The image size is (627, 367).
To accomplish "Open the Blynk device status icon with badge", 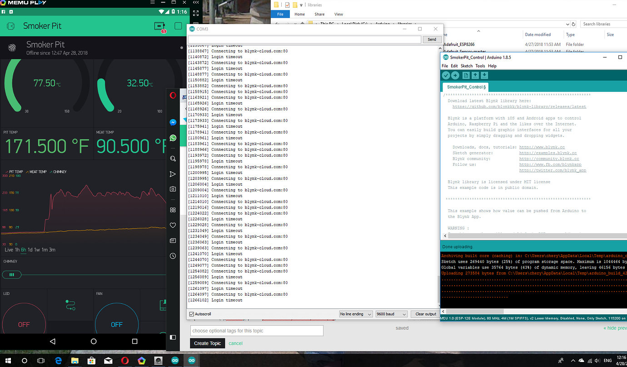I will [x=160, y=26].
